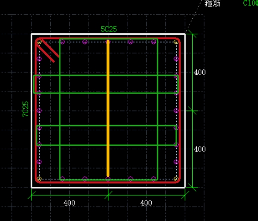Image resolution: width=258 pixels, height=221 pixels.
Task: Pick the yellow corner rebar at top-left
Action: click(39, 42)
